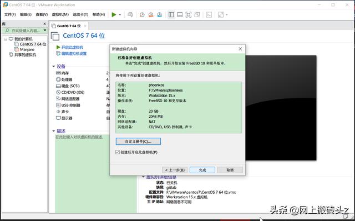Click the green power-on play icon in toolbar
The width and height of the screenshot is (355, 221).
[114, 15]
